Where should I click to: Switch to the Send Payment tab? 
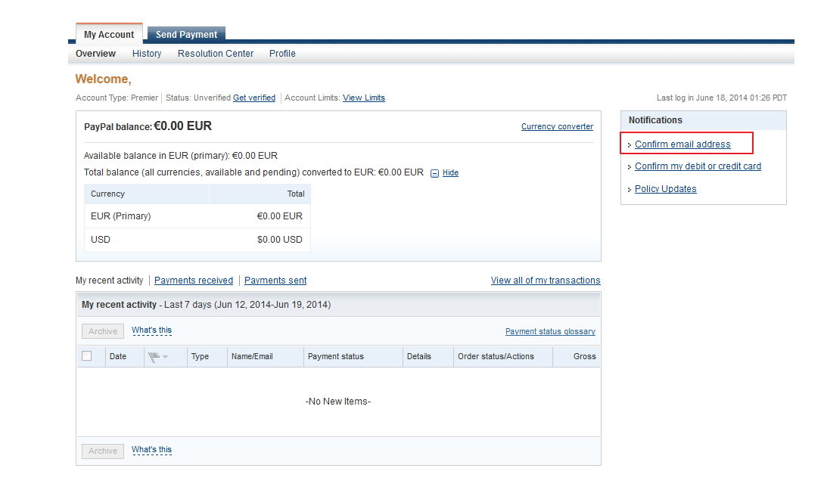click(x=186, y=34)
